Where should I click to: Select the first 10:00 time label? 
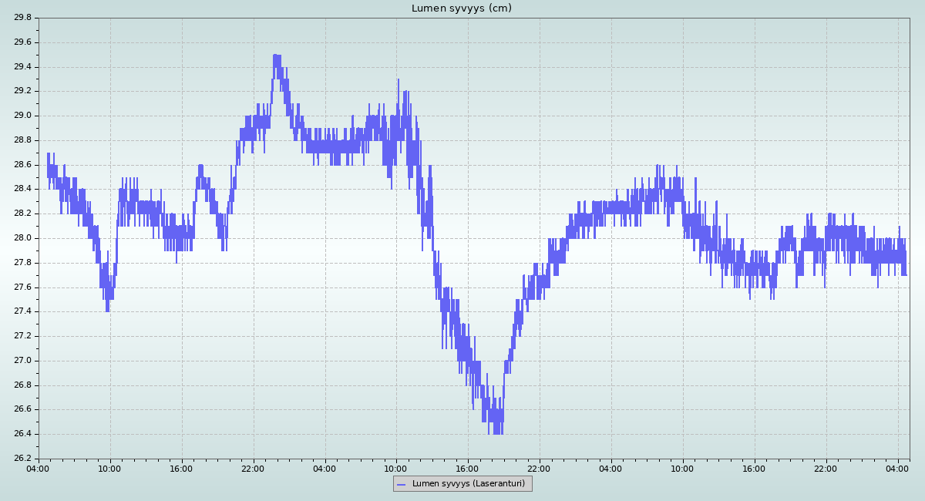tap(109, 468)
